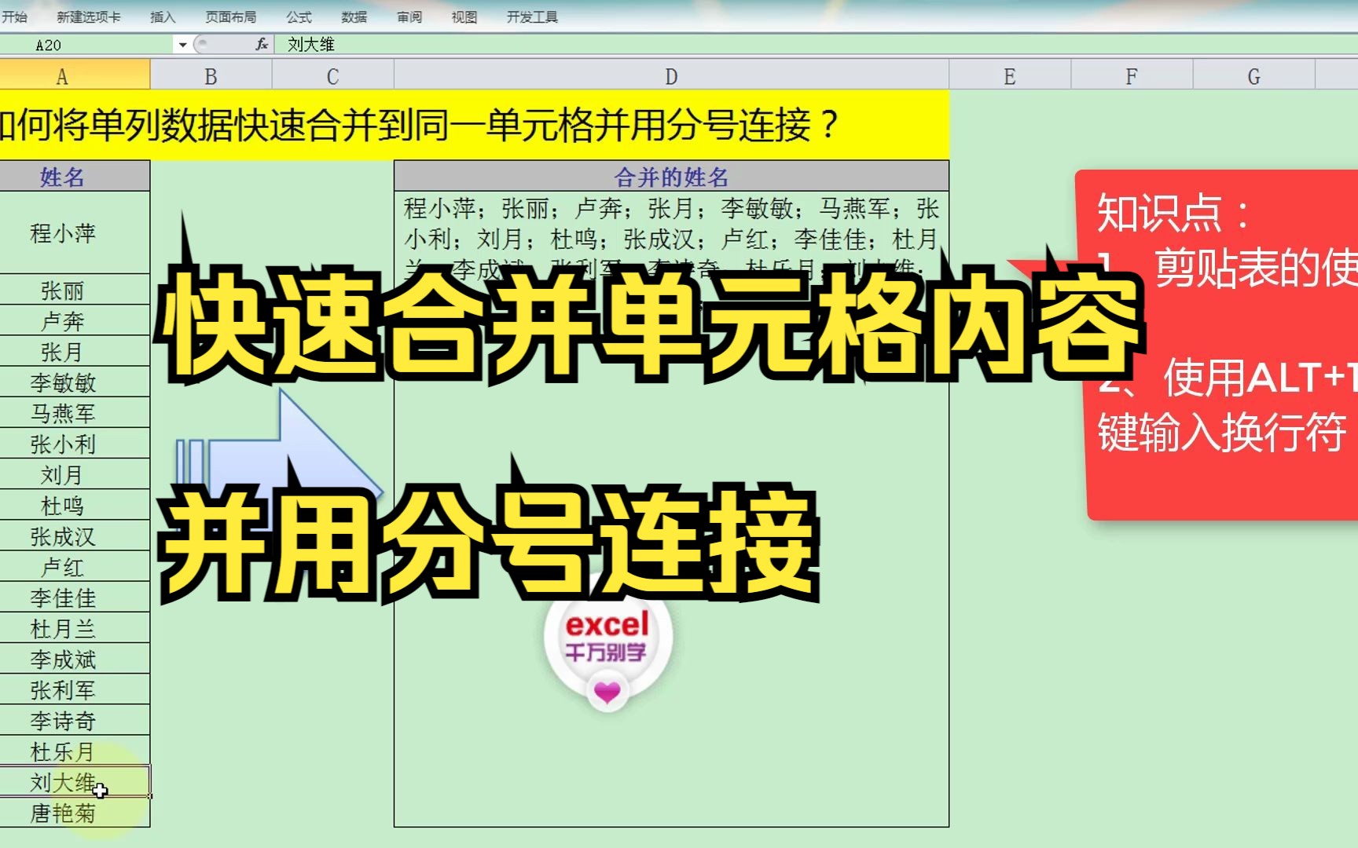Select the cell with 刘大维
The height and width of the screenshot is (848, 1358).
(75, 781)
